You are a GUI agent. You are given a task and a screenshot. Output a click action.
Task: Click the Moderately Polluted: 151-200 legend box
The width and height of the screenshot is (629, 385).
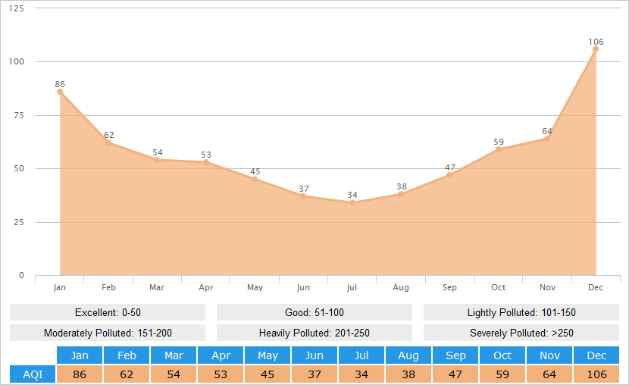click(x=108, y=333)
